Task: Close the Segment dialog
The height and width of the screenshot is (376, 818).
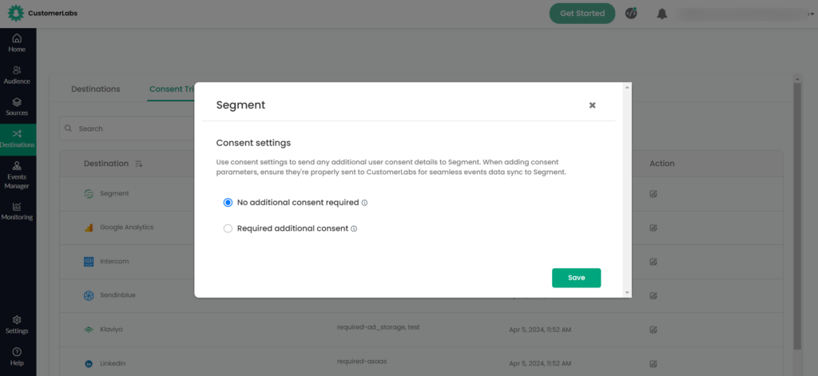Action: point(592,105)
